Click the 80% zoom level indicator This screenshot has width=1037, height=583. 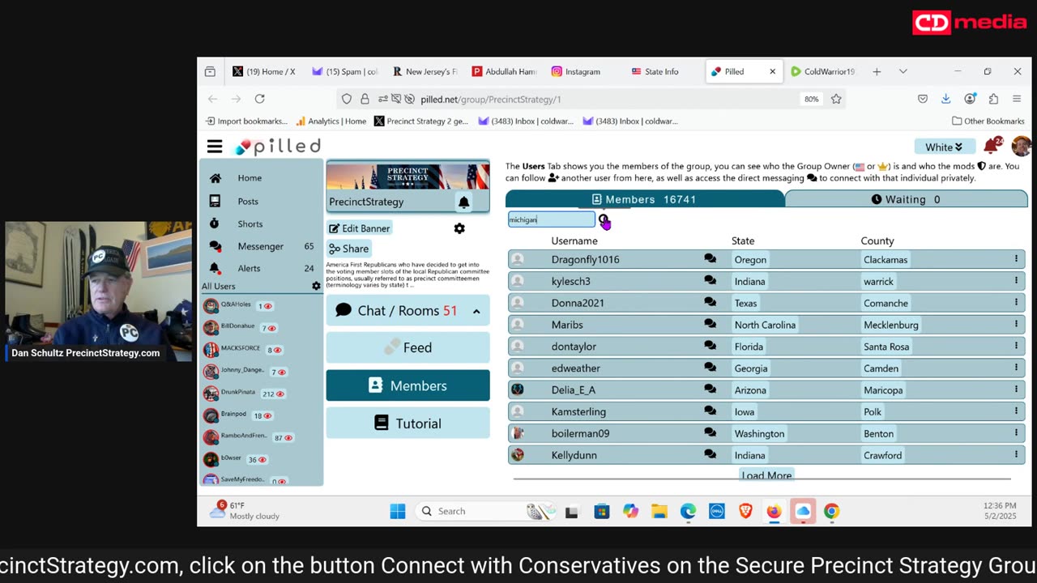click(811, 99)
